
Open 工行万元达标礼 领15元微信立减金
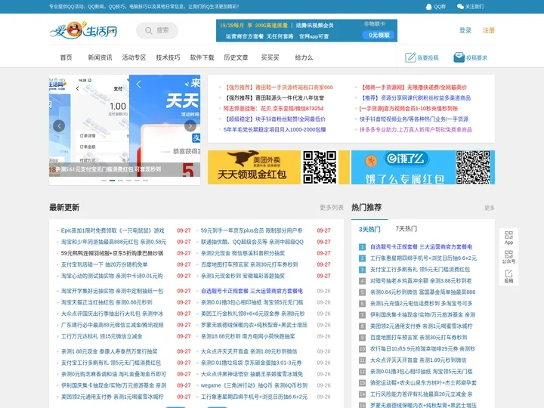101,336
